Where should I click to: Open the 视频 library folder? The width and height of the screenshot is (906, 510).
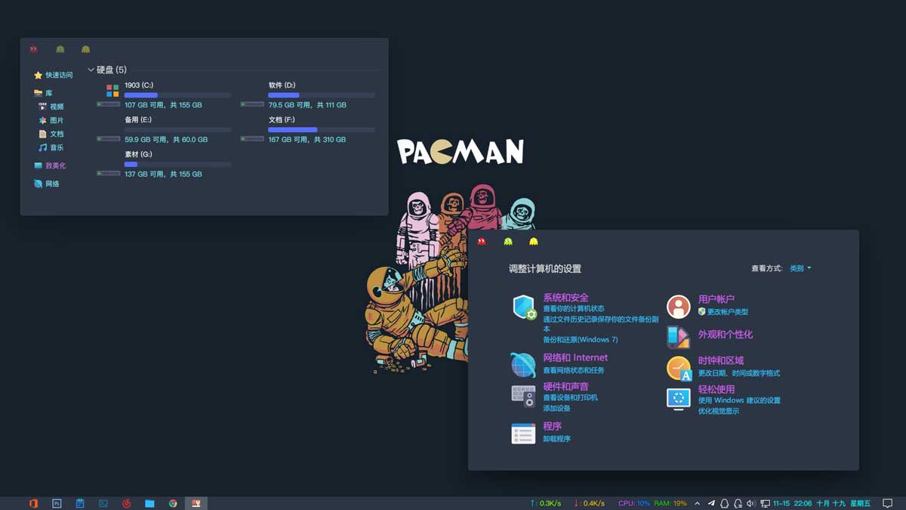pyautogui.click(x=51, y=107)
